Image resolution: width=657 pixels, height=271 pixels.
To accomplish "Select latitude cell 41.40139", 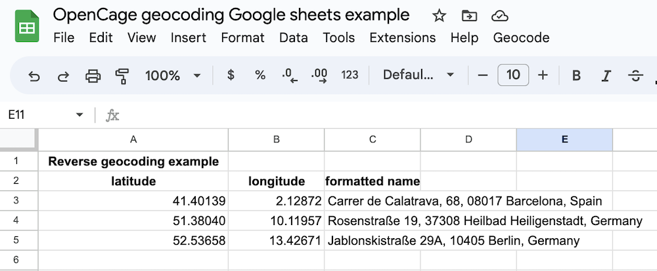I will [x=133, y=201].
